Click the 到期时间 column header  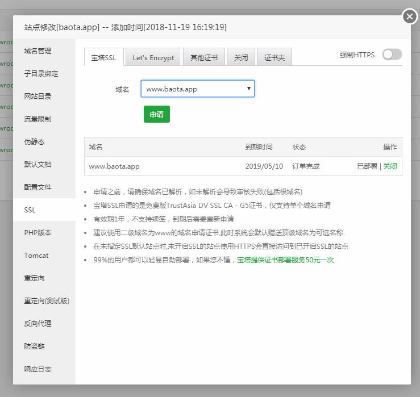pyautogui.click(x=259, y=147)
